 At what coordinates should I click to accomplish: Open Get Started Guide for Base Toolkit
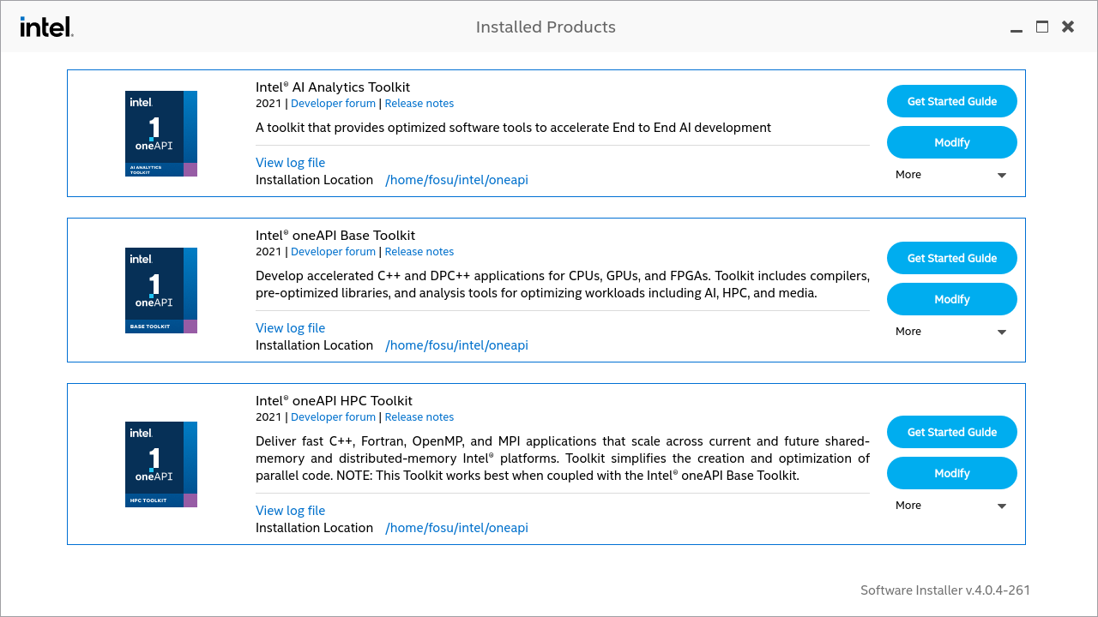[x=951, y=258]
